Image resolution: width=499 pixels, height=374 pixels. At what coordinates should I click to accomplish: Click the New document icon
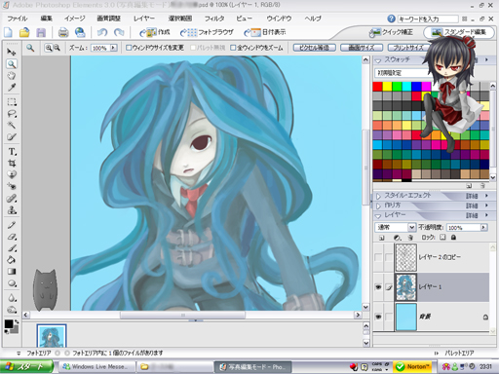point(8,32)
